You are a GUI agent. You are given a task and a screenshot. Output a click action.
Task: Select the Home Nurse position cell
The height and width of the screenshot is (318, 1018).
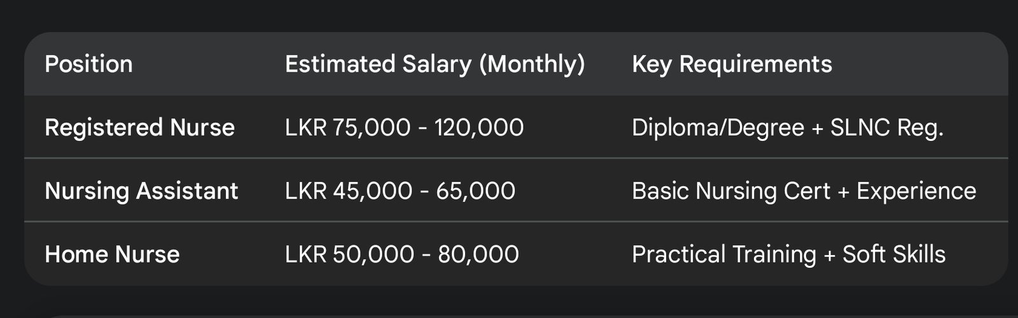coord(112,255)
